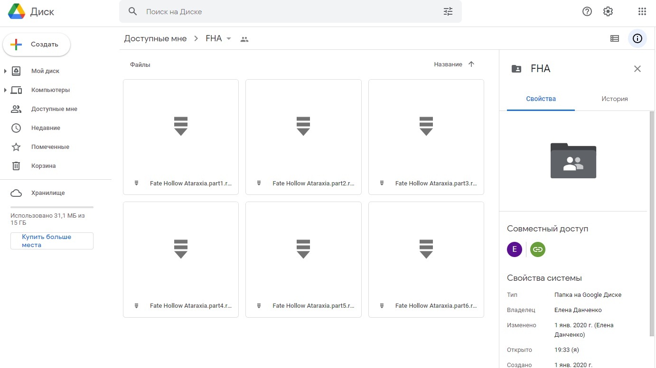
Task: Open the FHA folder dropdown arrow
Action: pyautogui.click(x=229, y=39)
